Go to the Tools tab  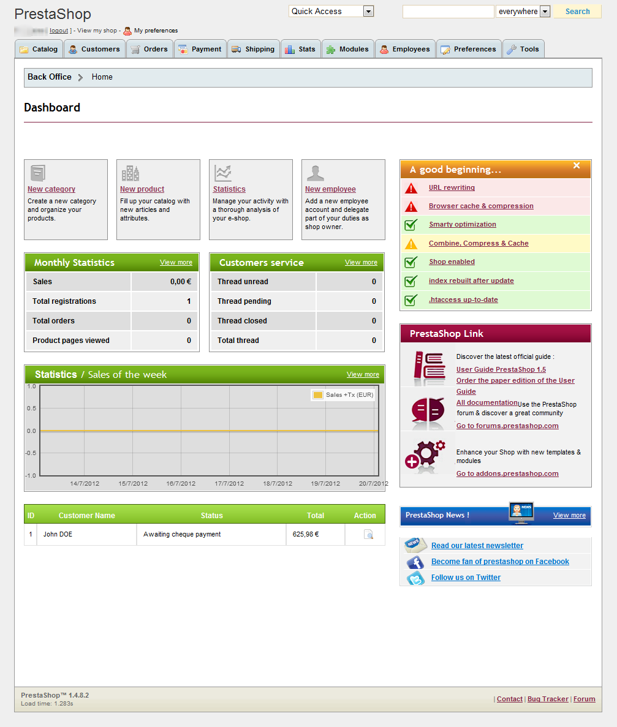(523, 49)
